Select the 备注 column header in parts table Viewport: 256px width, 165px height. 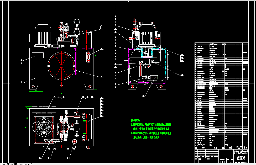[x=245, y=147]
